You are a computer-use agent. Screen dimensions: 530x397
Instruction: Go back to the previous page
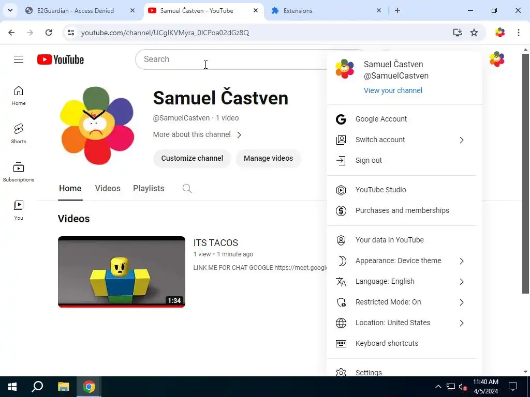[x=11, y=33]
